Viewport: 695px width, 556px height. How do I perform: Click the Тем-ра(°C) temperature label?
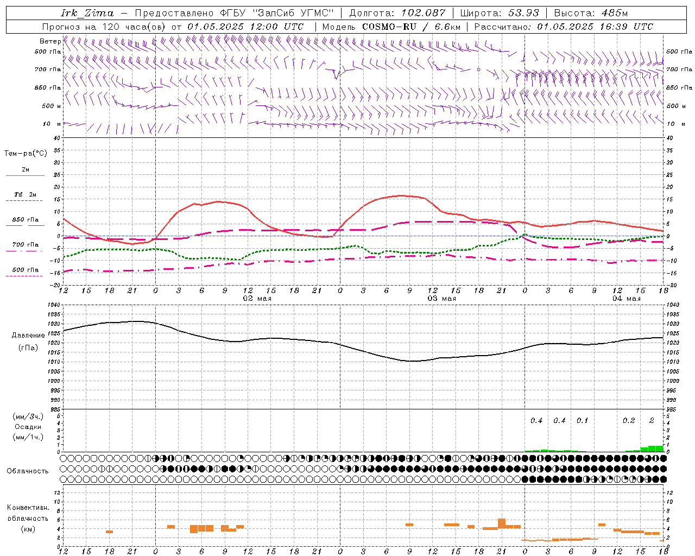point(26,154)
